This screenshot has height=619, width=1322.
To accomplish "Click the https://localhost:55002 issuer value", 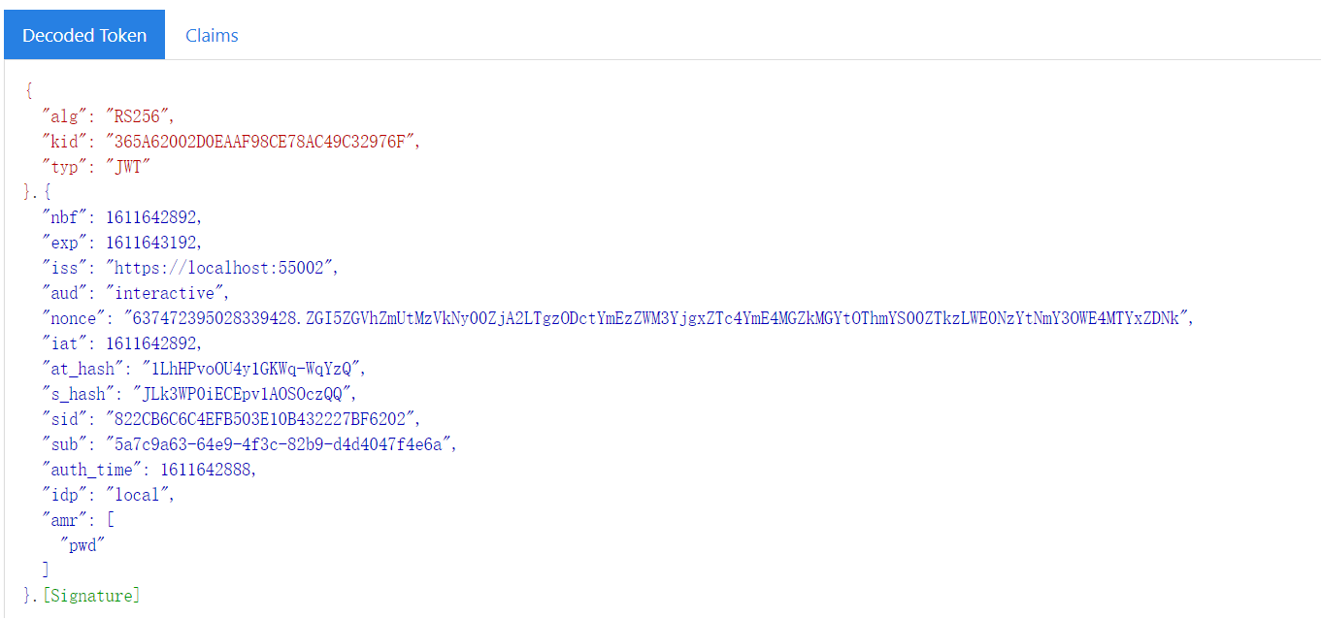I will pos(221,268).
